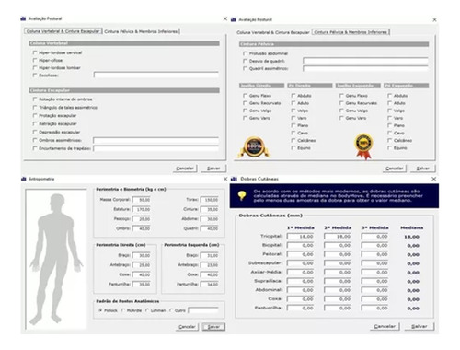
Task: Enable the Hiper-cifose checkbox
Action: [35, 60]
